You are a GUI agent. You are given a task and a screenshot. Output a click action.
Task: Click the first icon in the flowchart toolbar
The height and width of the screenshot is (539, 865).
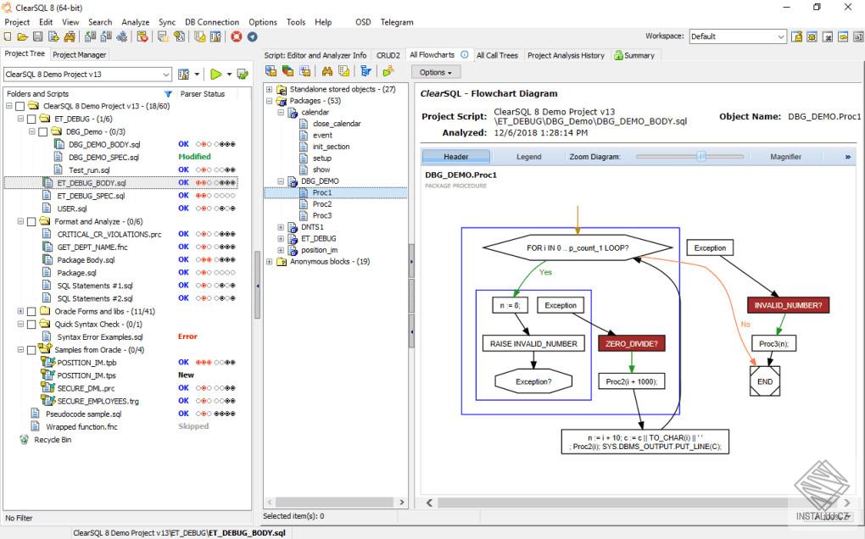[271, 71]
